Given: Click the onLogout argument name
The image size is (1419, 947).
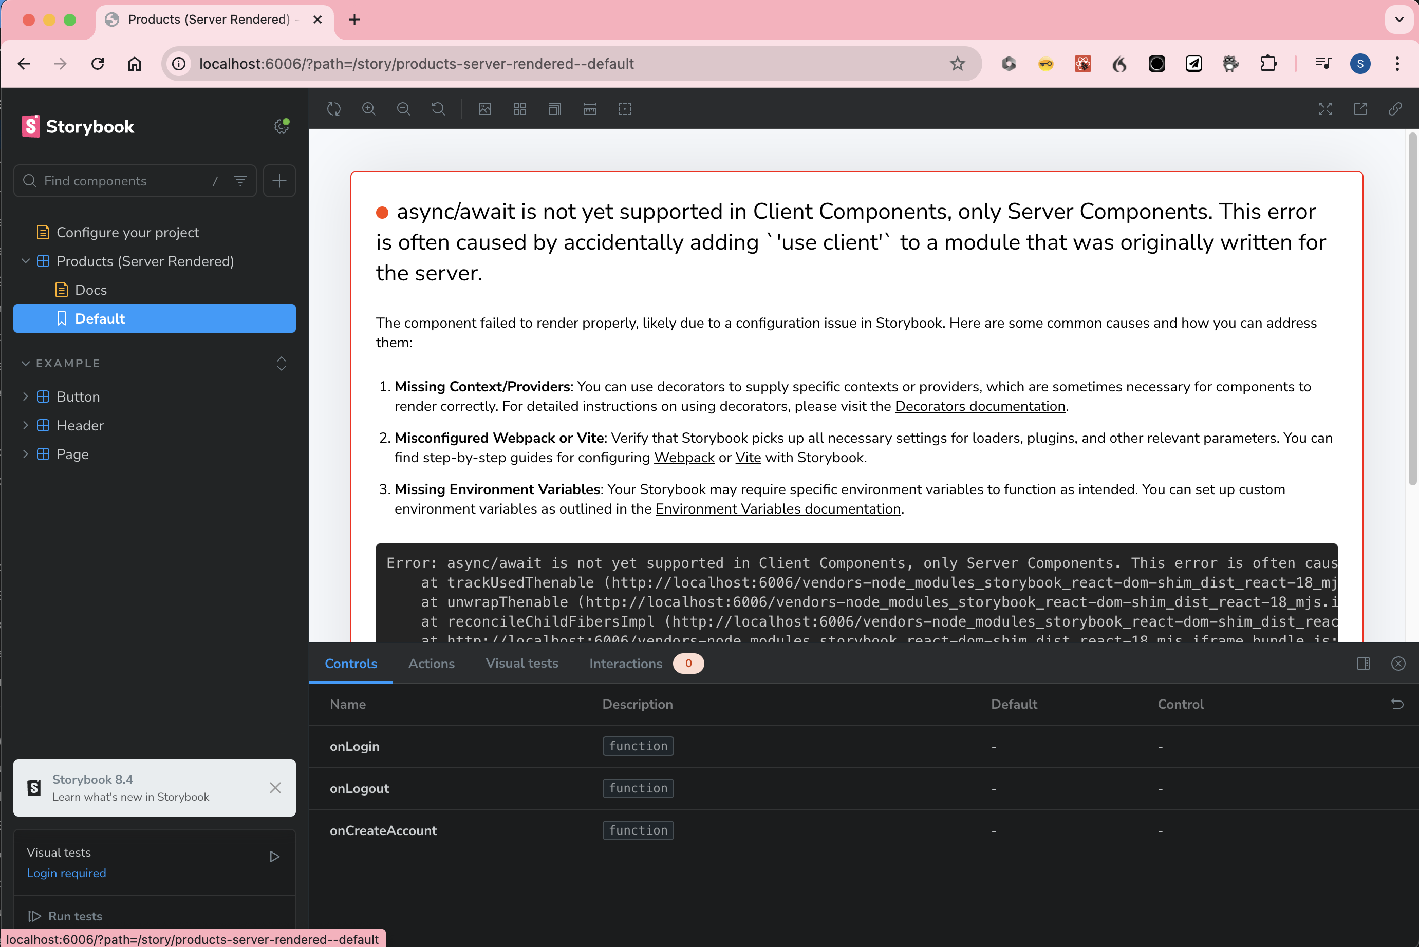Looking at the screenshot, I should coord(360,788).
